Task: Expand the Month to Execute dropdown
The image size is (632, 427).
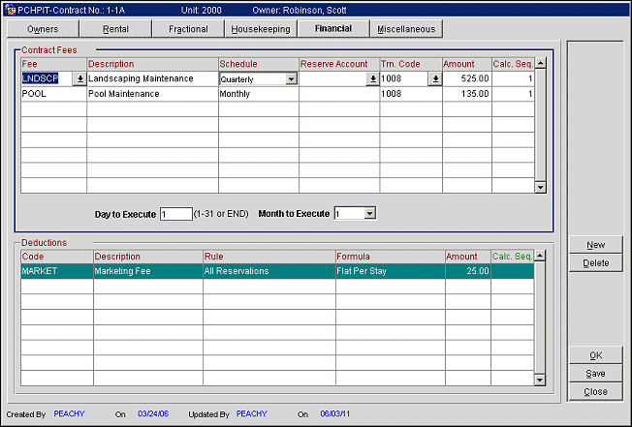Action: 369,213
